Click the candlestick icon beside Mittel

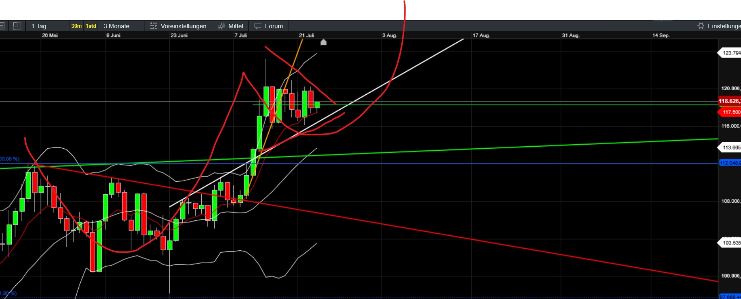coord(221,26)
